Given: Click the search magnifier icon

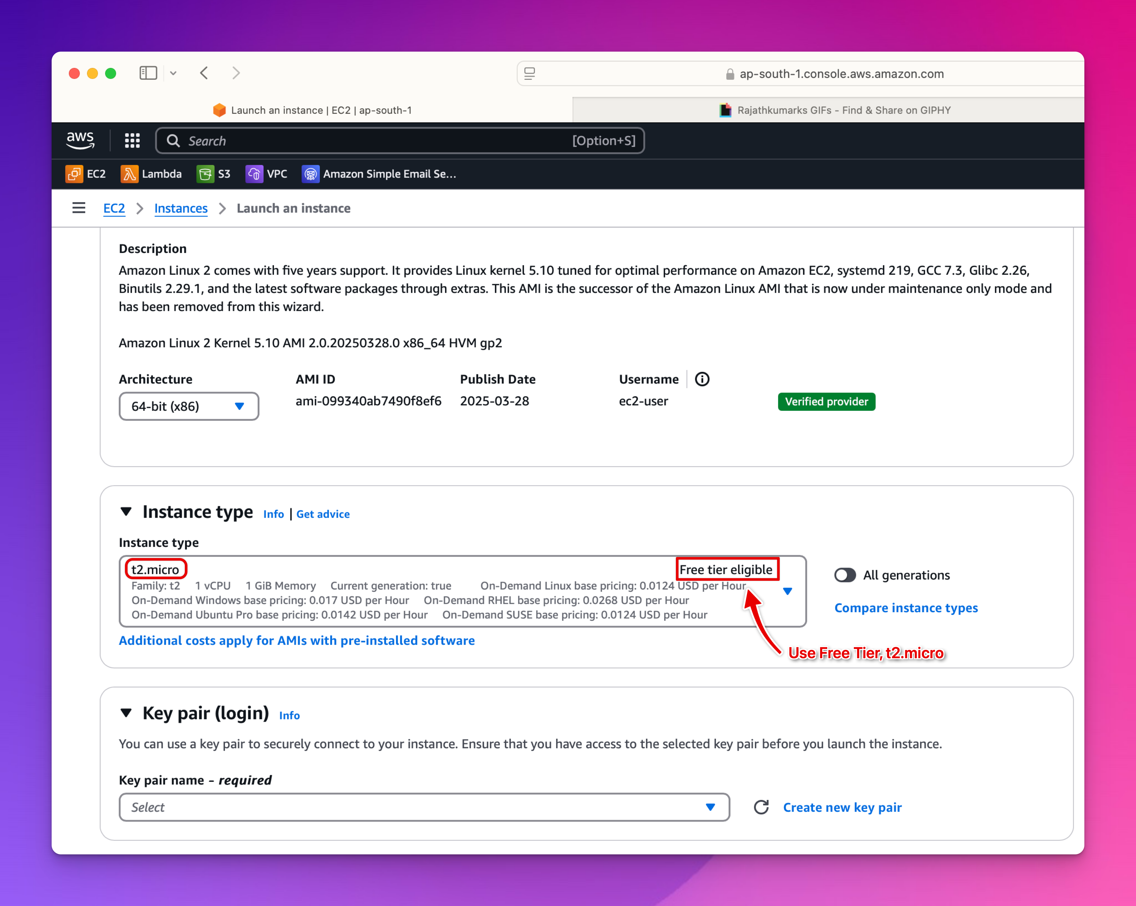Looking at the screenshot, I should coord(173,141).
